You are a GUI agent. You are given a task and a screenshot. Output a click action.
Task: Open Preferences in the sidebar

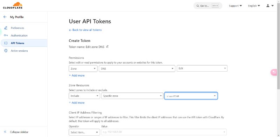click(x=17, y=28)
